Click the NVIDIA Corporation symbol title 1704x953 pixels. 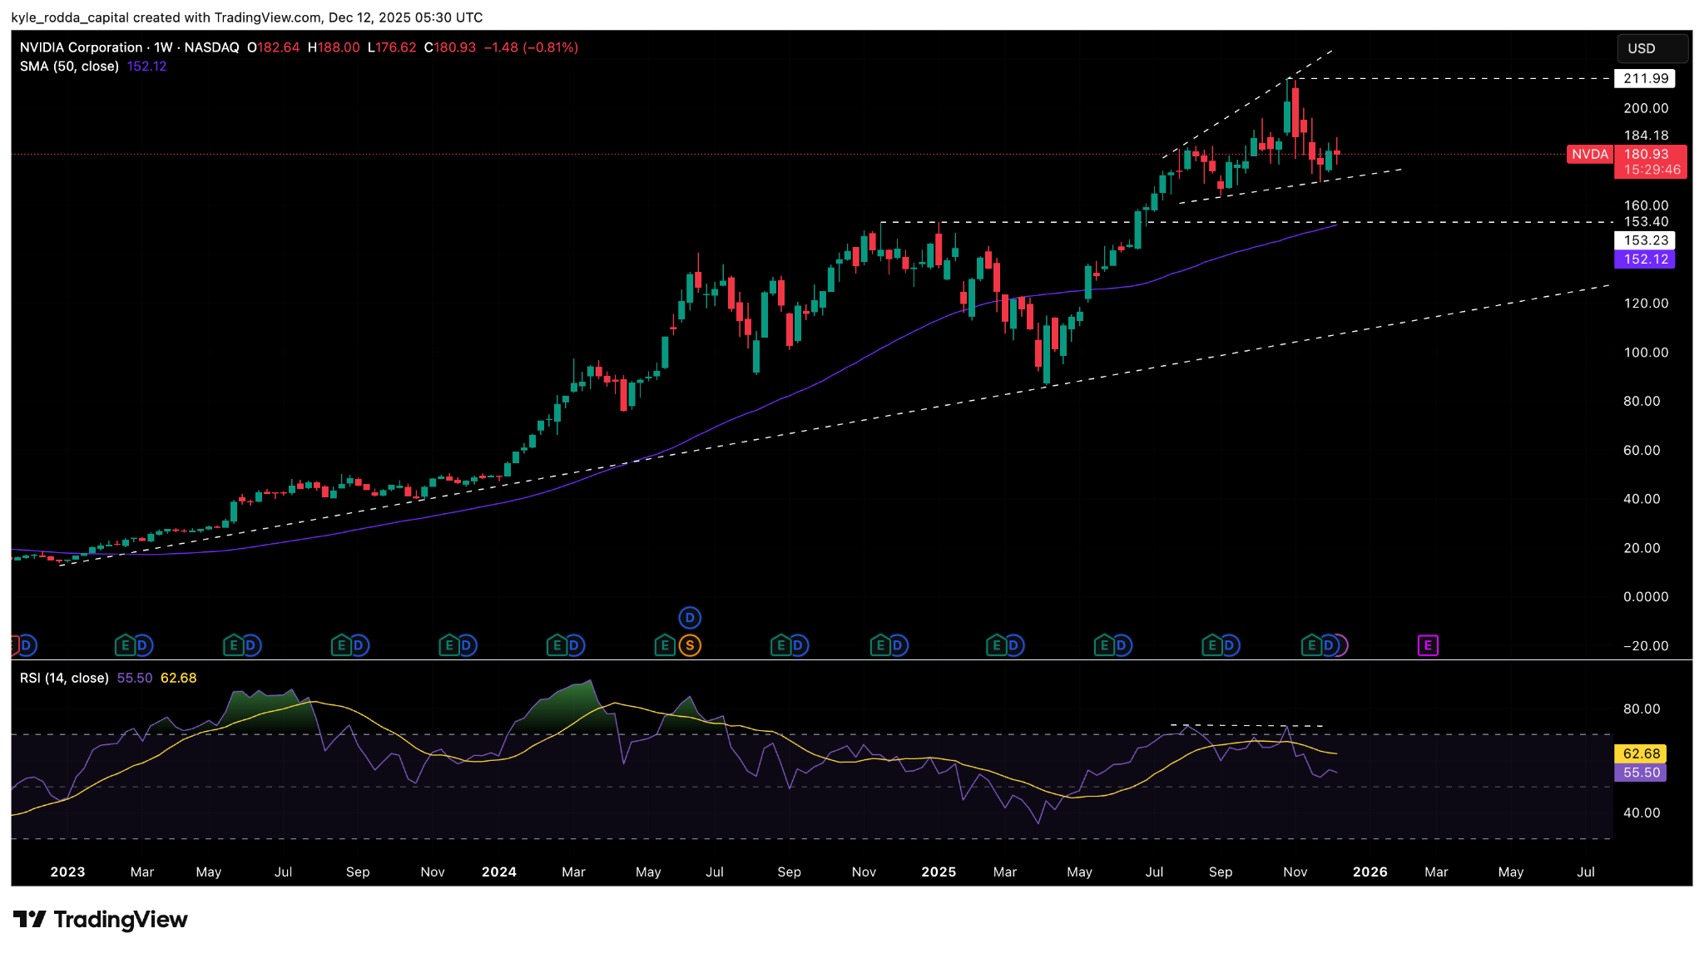pyautogui.click(x=82, y=47)
